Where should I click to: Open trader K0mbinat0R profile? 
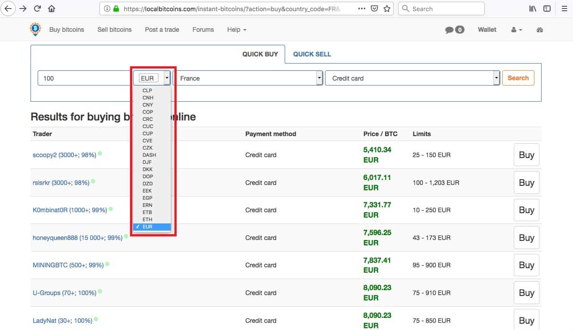(x=70, y=210)
